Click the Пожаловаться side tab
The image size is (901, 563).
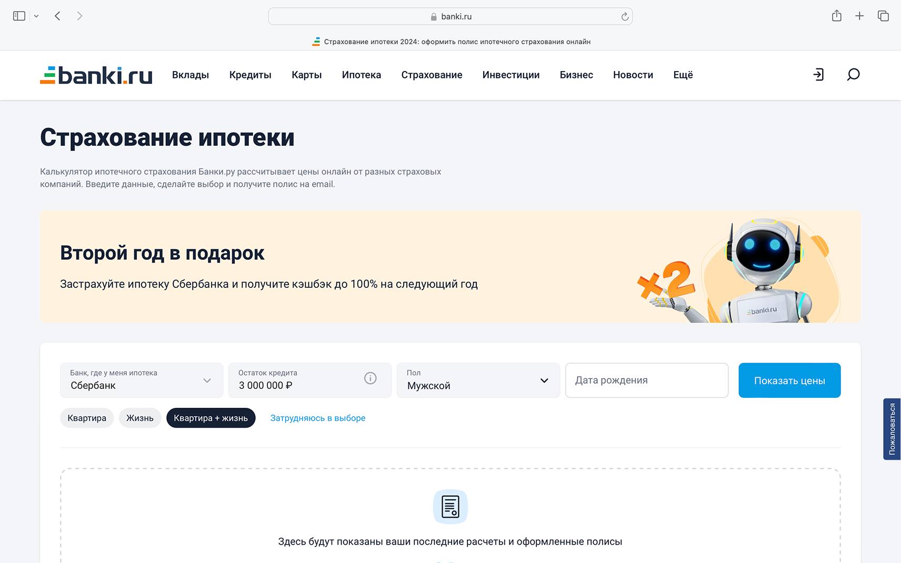(892, 429)
